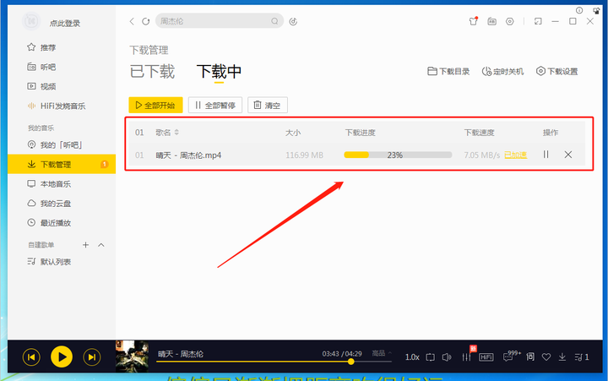The image size is (608, 381).
Task: Skip to the next track
Action: tap(92, 357)
